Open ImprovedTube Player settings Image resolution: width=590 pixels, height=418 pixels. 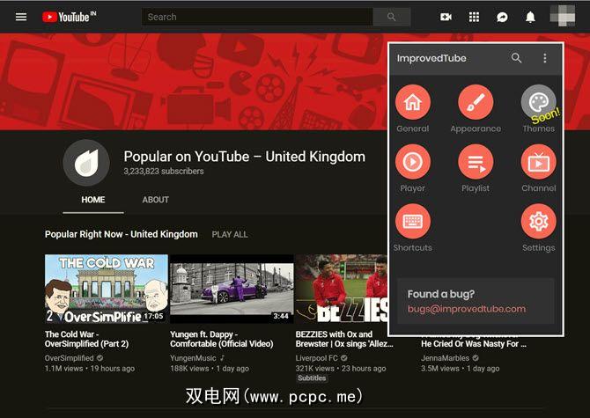pos(413,162)
